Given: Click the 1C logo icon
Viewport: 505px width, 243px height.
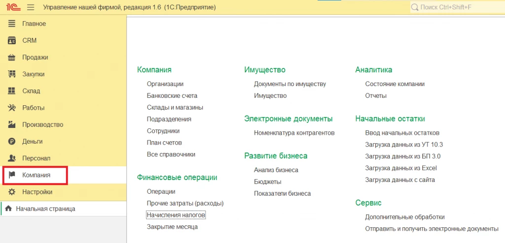Looking at the screenshot, I should coord(13,7).
